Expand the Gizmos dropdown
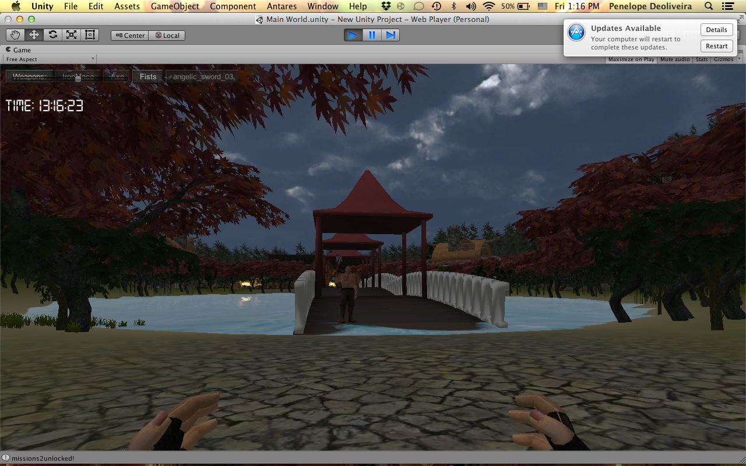Screen dimensions: 746x466 [x=726, y=59]
